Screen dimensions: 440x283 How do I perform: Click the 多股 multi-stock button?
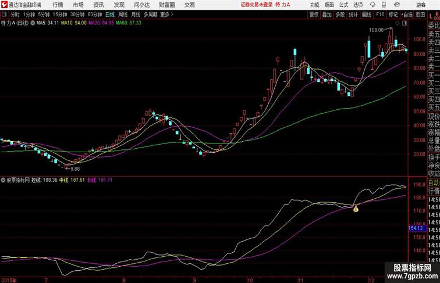pos(340,15)
